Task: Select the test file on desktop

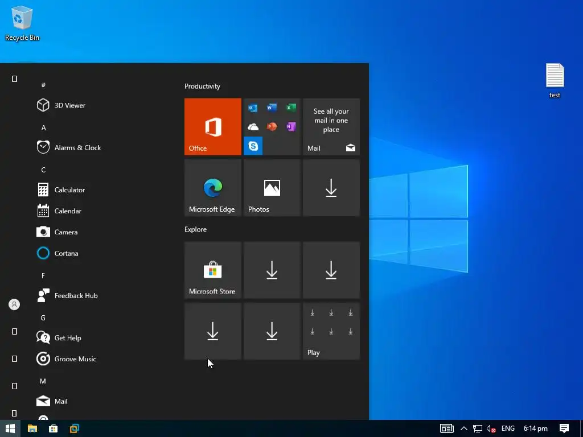Action: click(x=555, y=81)
